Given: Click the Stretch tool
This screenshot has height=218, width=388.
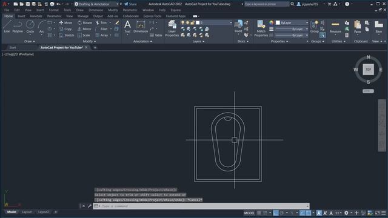Looking at the screenshot, I should pyautogui.click(x=66, y=35).
